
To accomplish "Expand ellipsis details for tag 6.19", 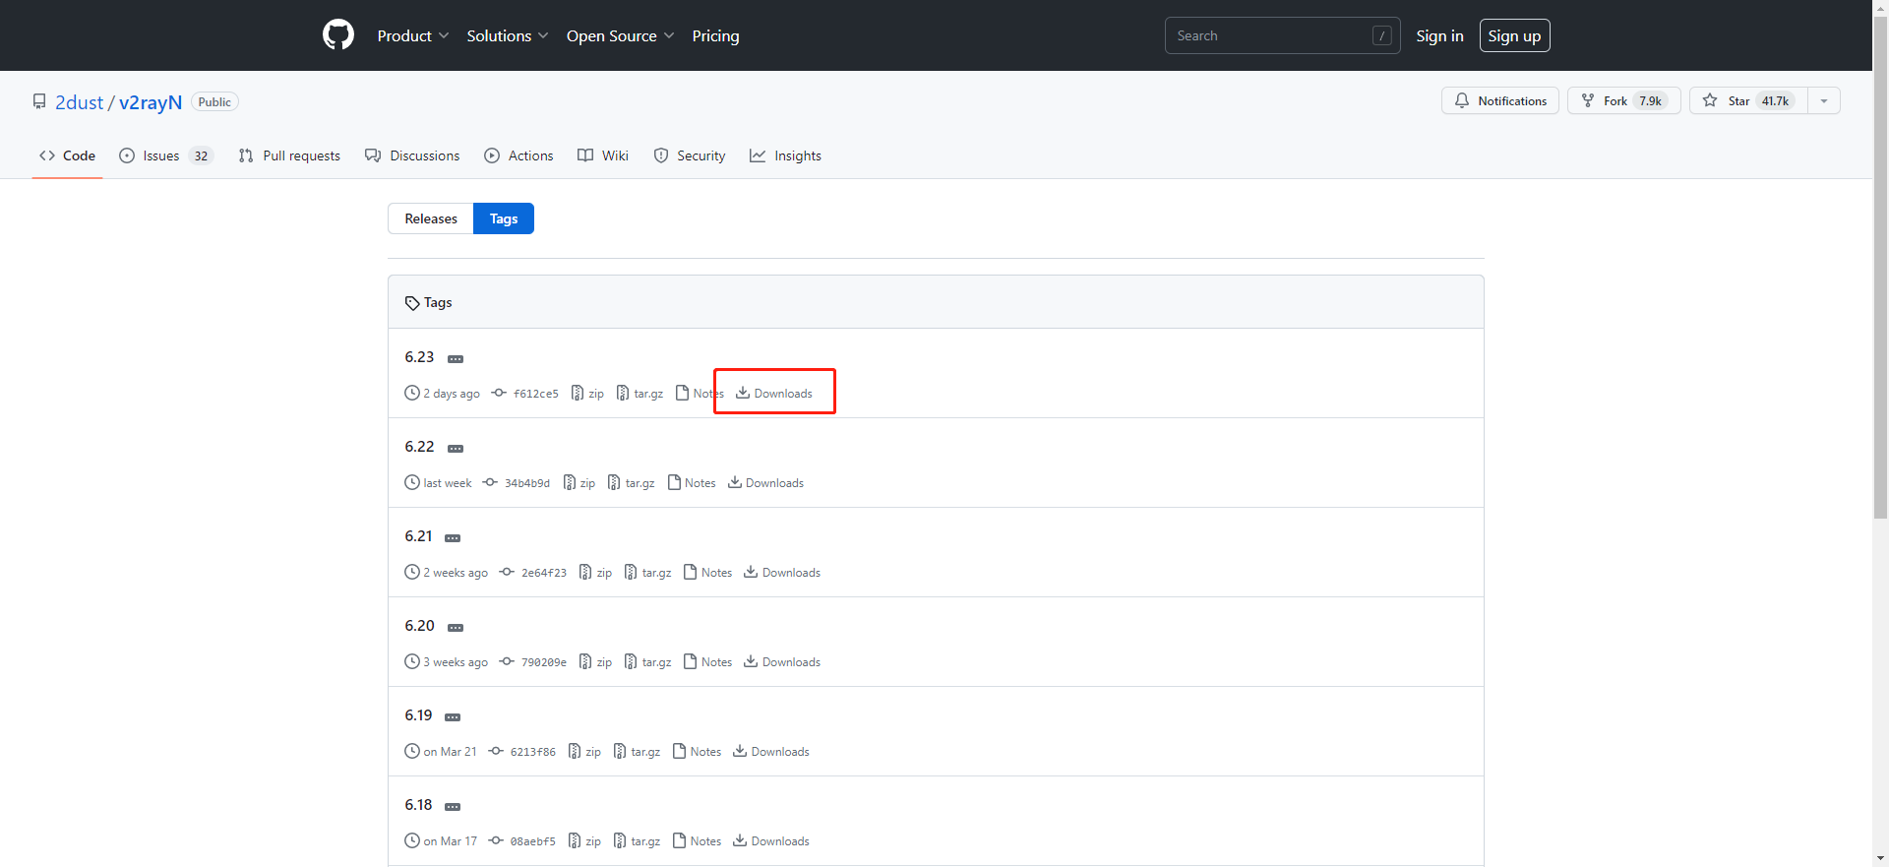I will 453,717.
